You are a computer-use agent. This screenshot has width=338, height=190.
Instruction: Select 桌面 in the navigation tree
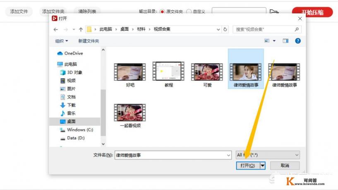74,121
